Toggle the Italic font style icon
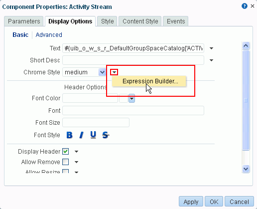Image resolution: width=257 pixels, height=209 pixels. tap(81, 135)
